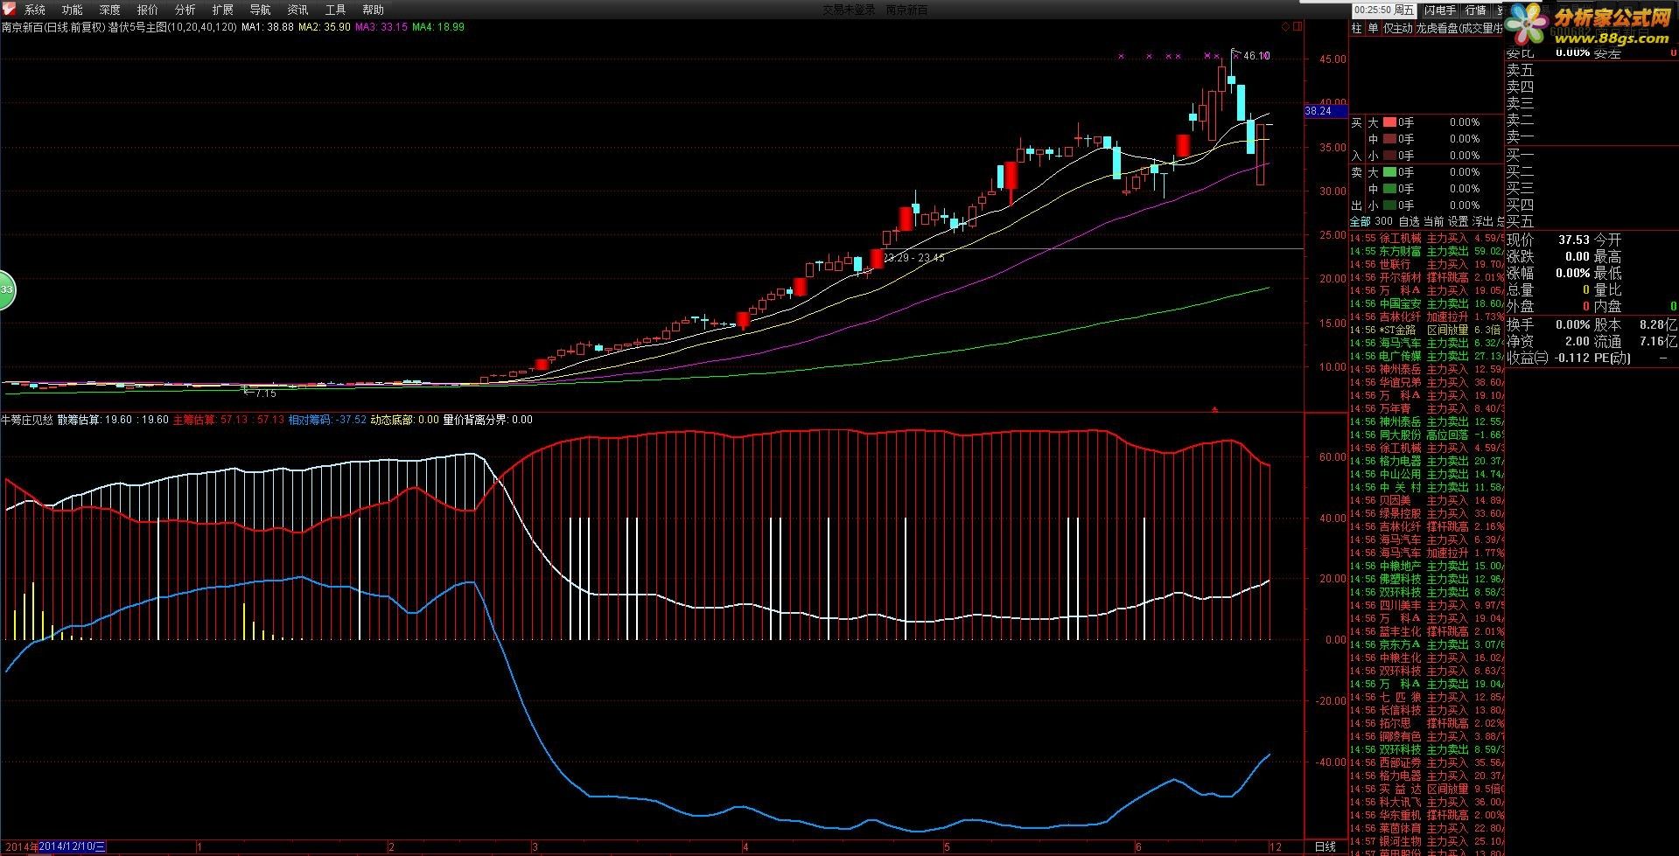This screenshot has height=856, width=1679.
Task: Click month 3 marker on time axis
Action: click(x=535, y=846)
